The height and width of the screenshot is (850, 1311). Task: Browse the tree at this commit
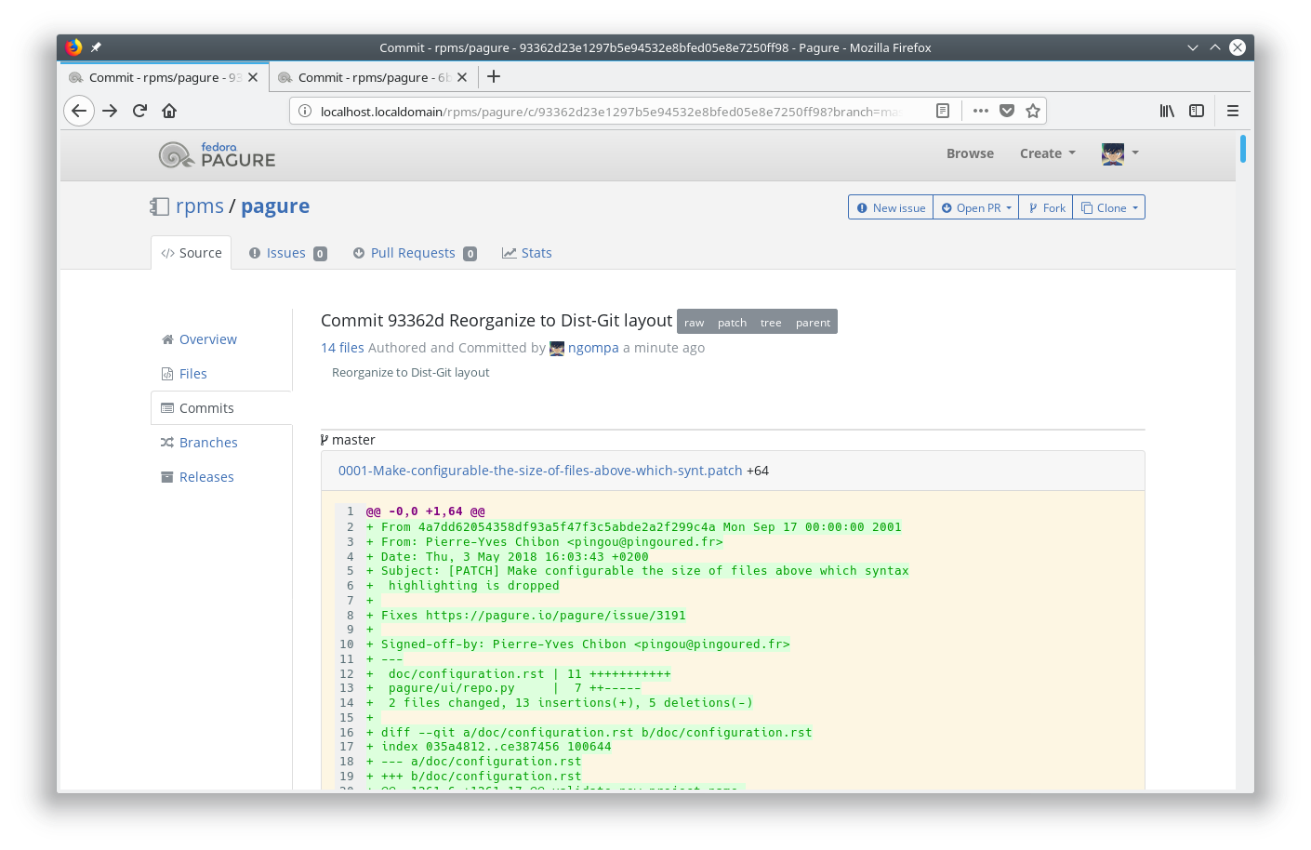point(771,323)
